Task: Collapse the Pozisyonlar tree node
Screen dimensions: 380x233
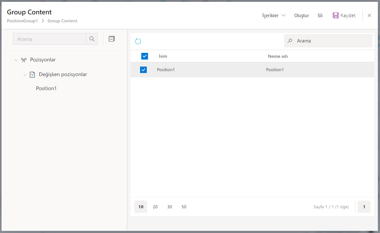Action: 17,60
